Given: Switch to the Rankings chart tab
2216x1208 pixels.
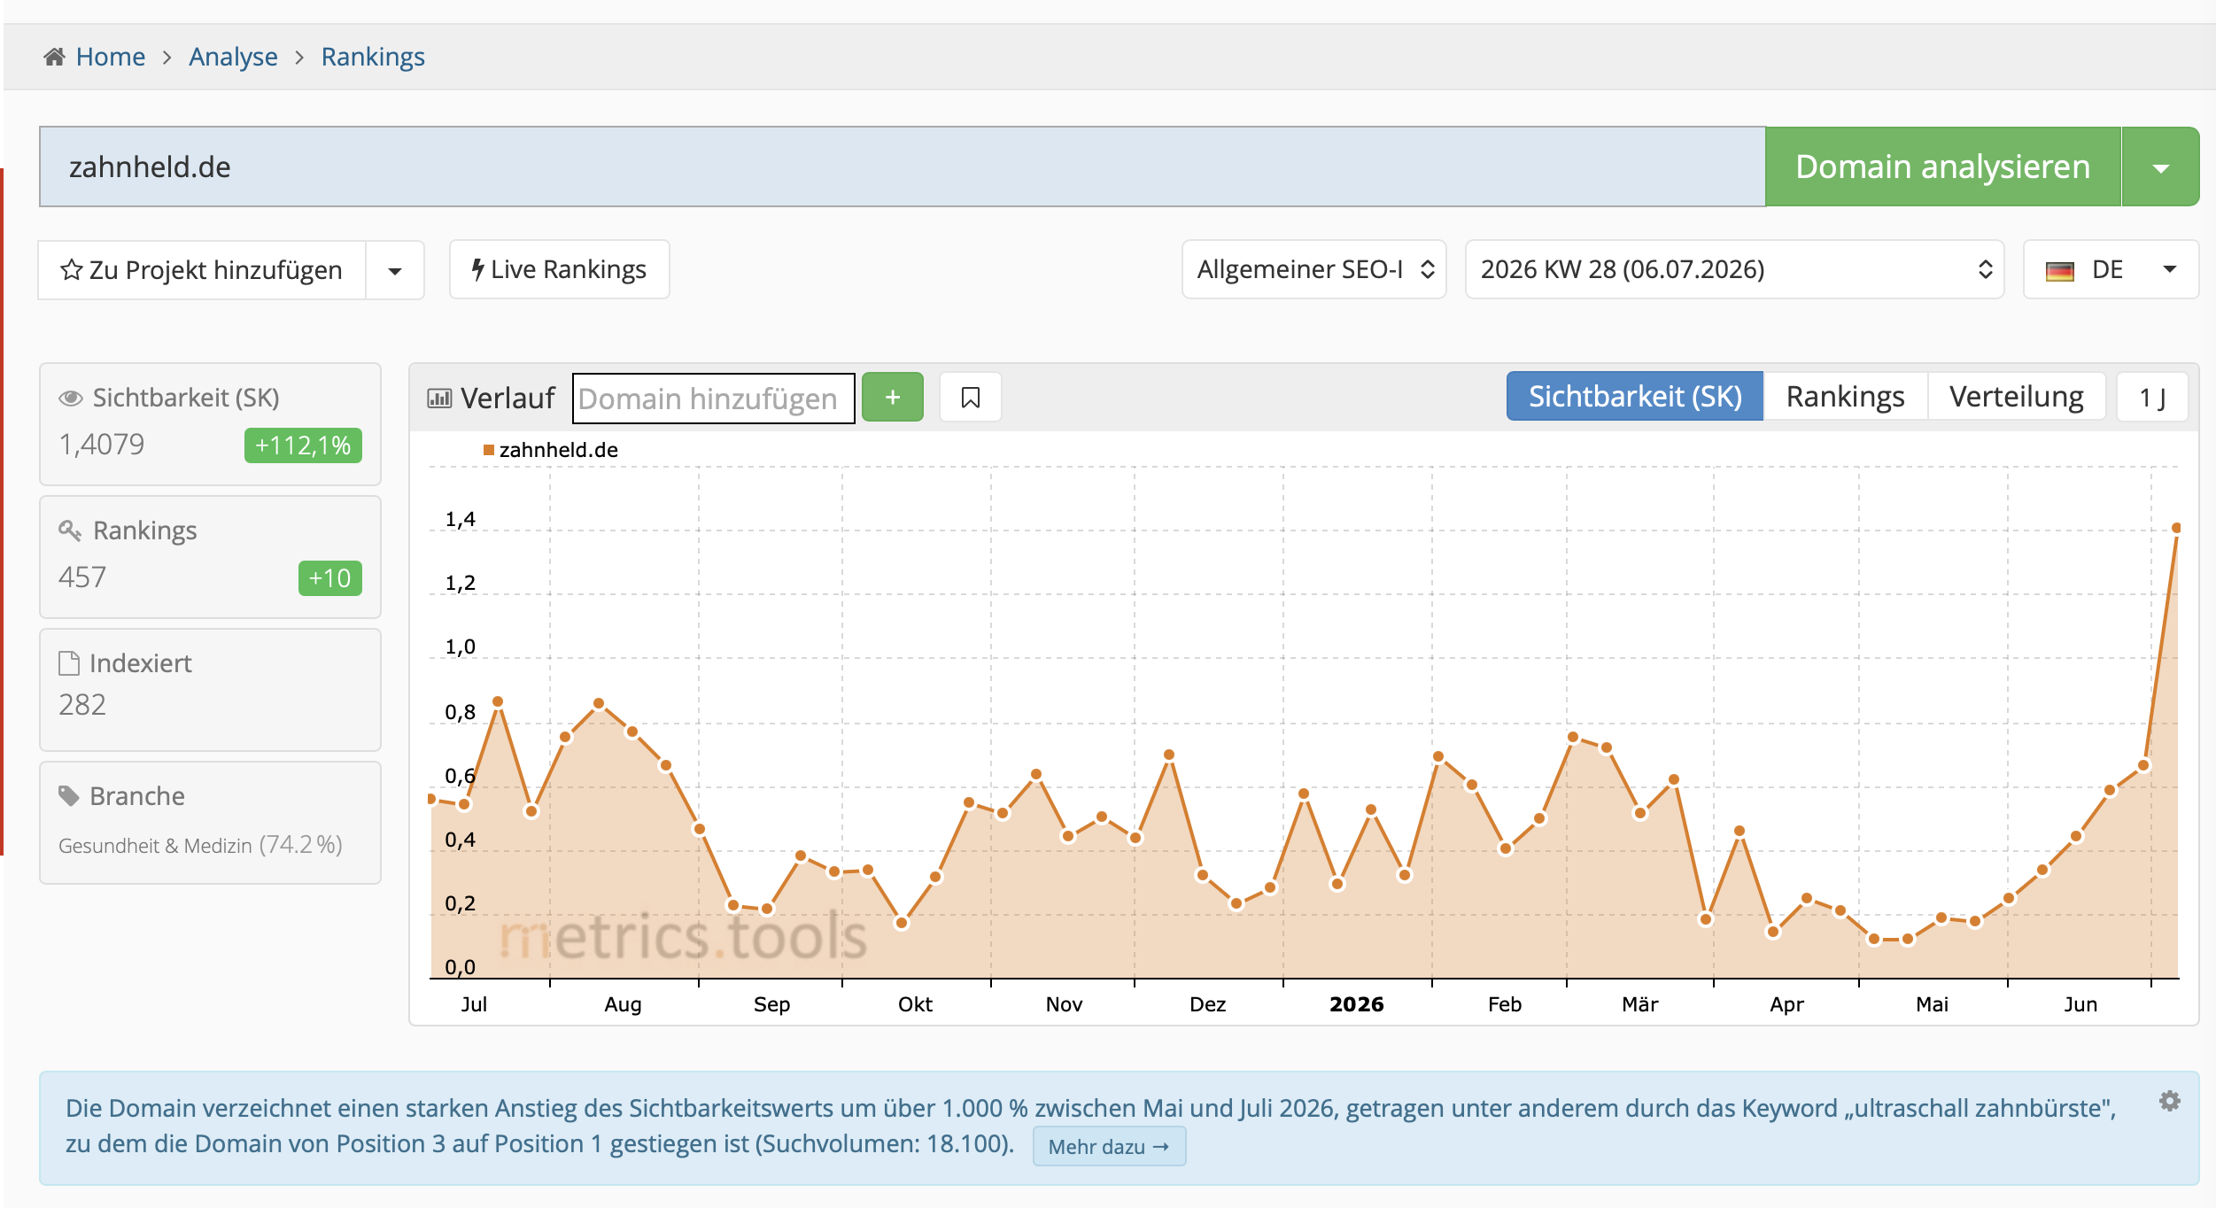Looking at the screenshot, I should (1845, 396).
